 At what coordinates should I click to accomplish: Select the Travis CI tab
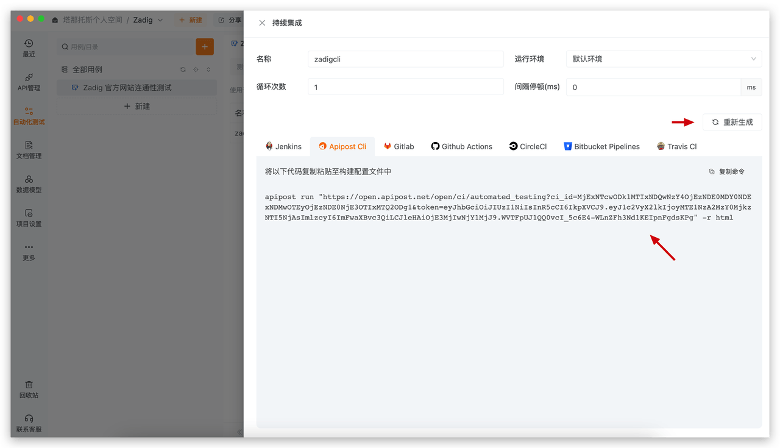pos(676,146)
